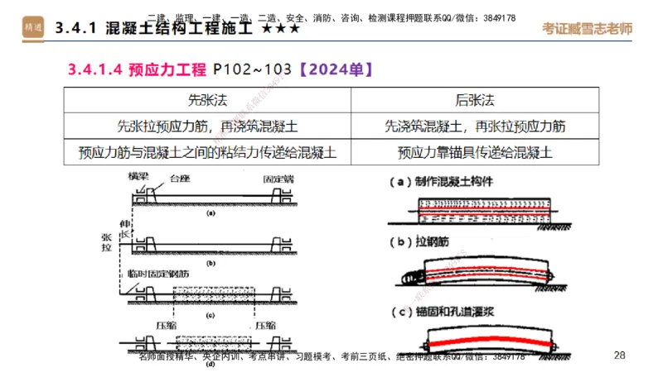Click cell 预应力靠锚具传递给混凝土

pyautogui.click(x=475, y=152)
